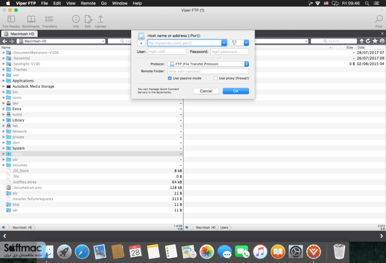The width and height of the screenshot is (386, 263).
Task: Open the File menu
Action: (x=44, y=3)
